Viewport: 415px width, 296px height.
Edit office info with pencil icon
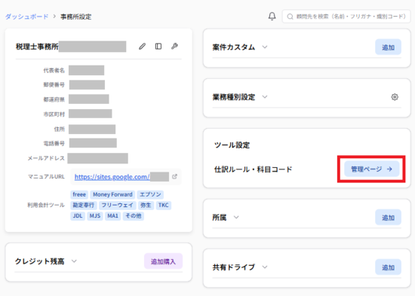(142, 47)
